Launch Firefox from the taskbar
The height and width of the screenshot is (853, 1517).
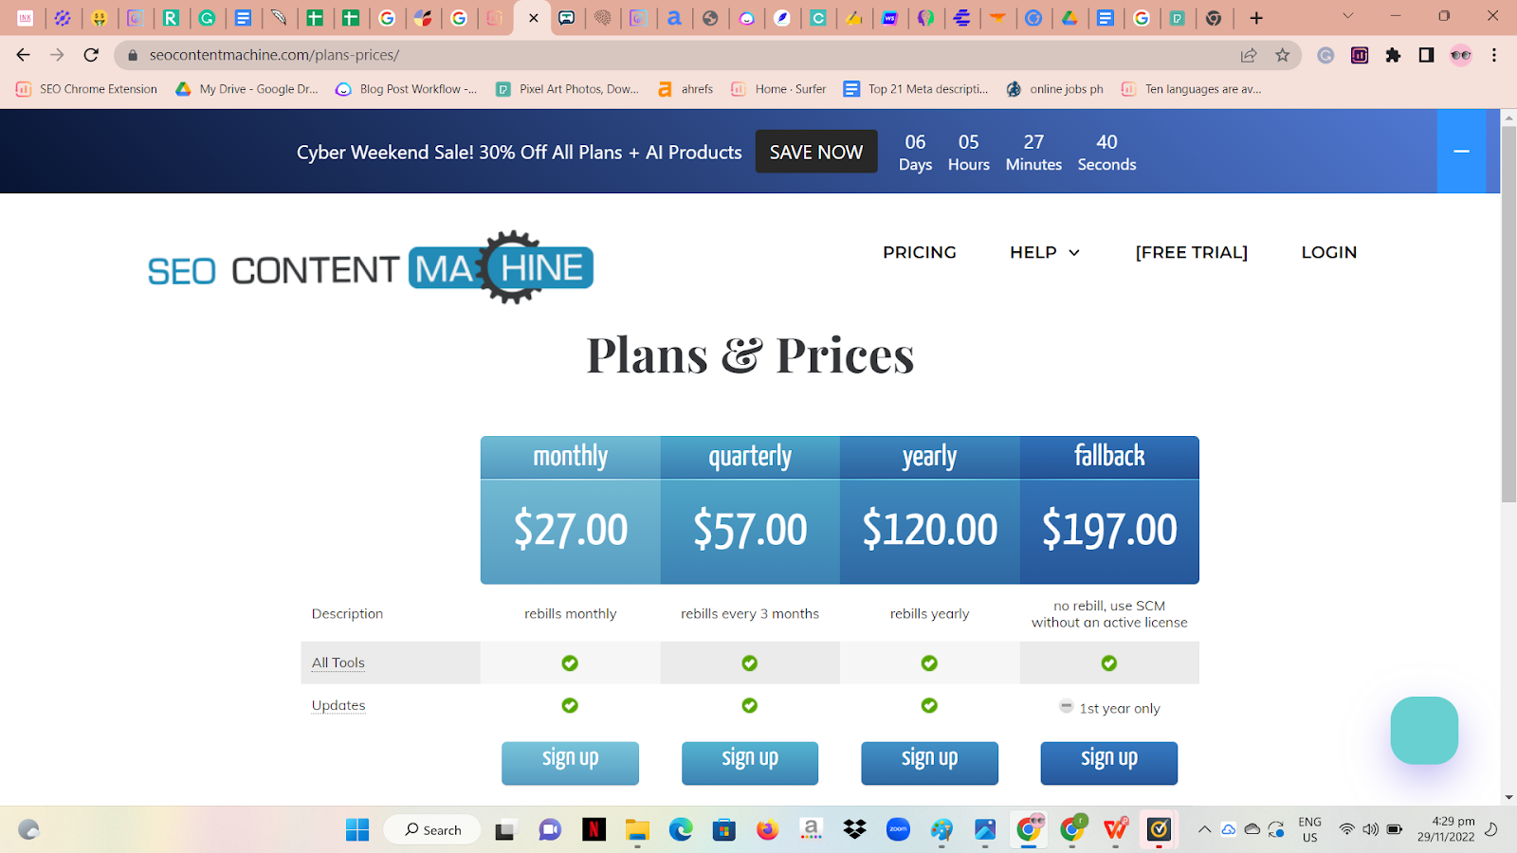[768, 830]
